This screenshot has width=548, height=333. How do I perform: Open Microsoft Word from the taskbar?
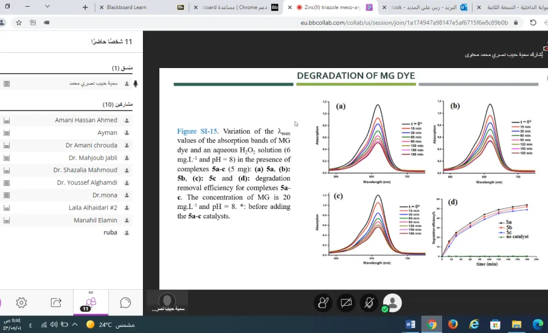pos(411,324)
